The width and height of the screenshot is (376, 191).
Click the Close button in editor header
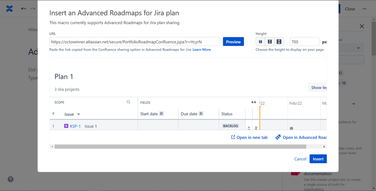pyautogui.click(x=350, y=9)
